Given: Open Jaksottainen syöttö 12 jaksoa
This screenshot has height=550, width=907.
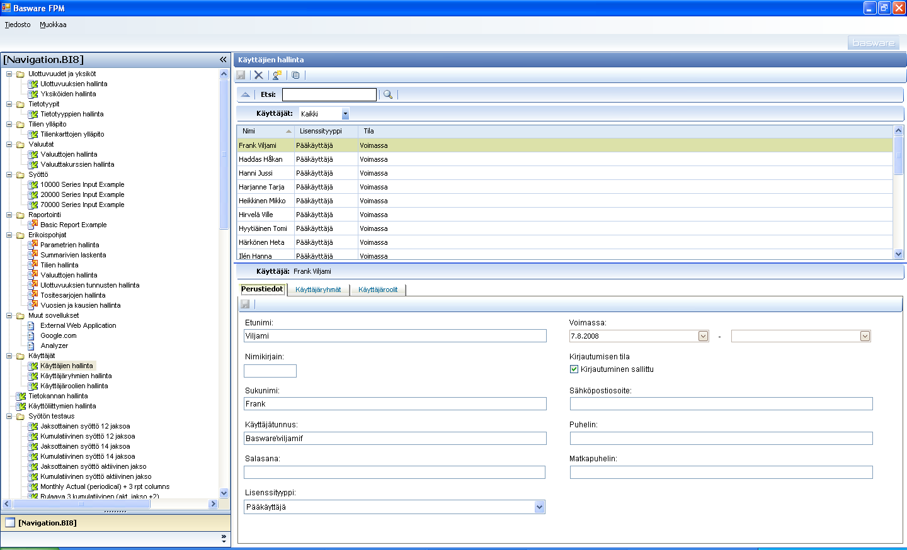Looking at the screenshot, I should pos(85,426).
